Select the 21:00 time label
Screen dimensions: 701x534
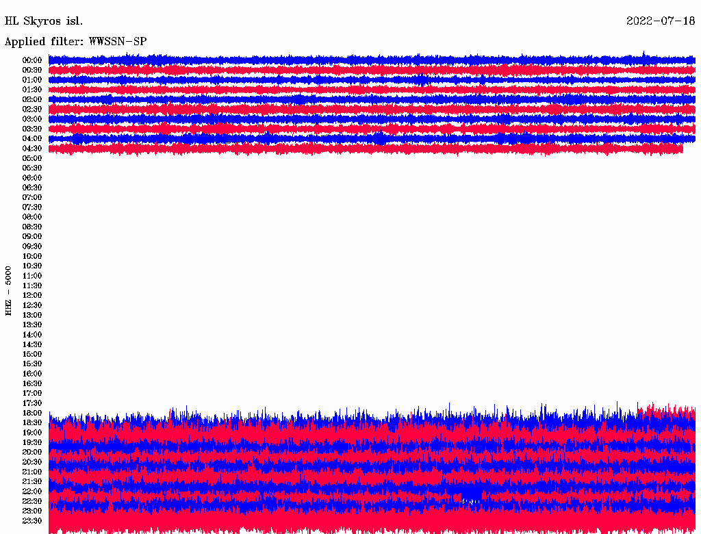32,472
